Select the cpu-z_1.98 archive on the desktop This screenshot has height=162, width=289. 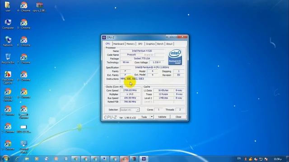[39, 7]
